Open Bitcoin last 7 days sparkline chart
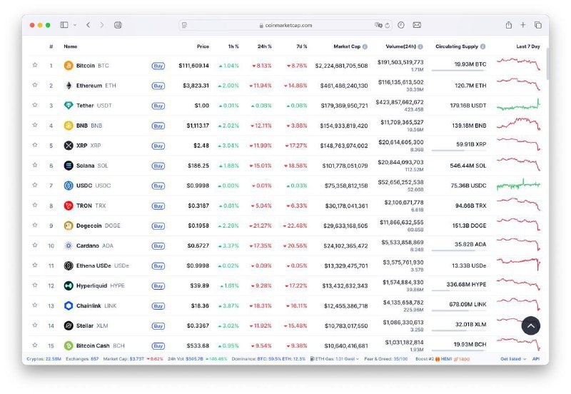 pos(519,64)
